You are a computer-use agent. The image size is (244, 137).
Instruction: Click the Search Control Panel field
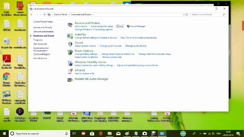[208, 14]
